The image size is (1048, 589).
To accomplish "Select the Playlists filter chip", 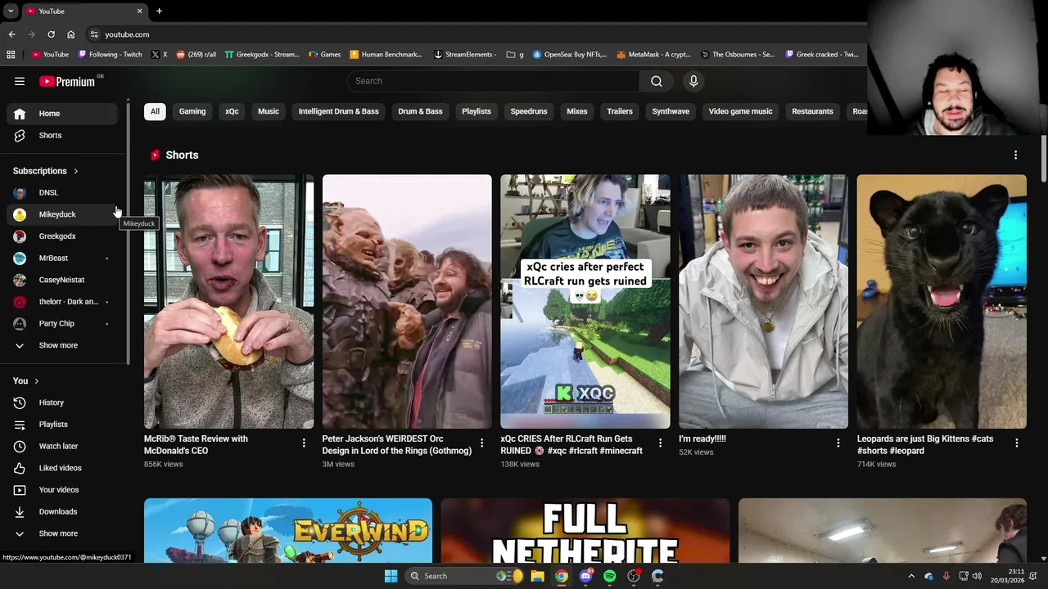I will [x=477, y=111].
